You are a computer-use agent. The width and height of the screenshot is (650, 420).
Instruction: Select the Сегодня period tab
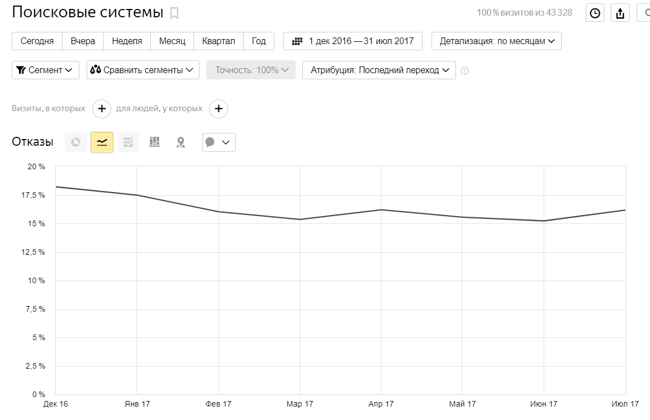coord(37,41)
